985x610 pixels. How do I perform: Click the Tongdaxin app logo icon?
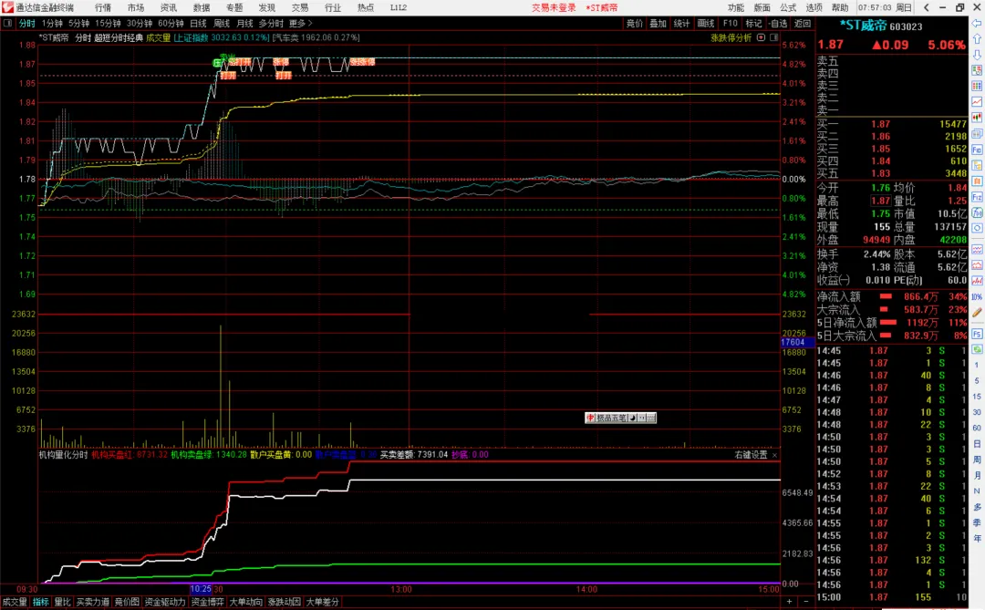(7, 7)
